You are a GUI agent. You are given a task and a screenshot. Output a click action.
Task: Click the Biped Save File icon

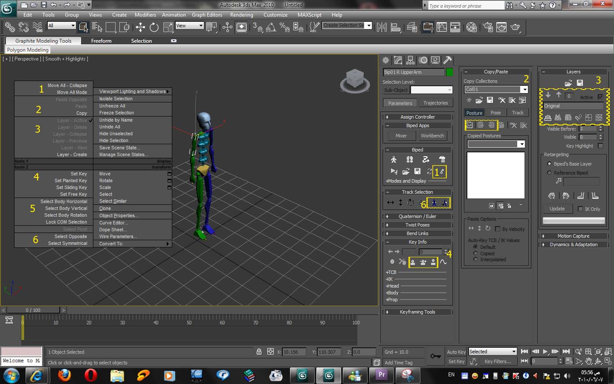click(417, 171)
